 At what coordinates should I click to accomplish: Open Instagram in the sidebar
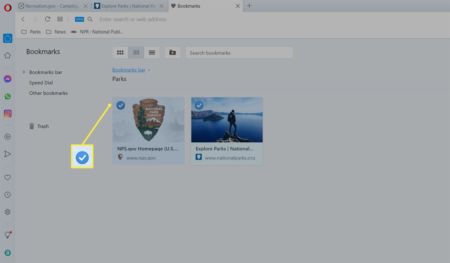(x=7, y=114)
